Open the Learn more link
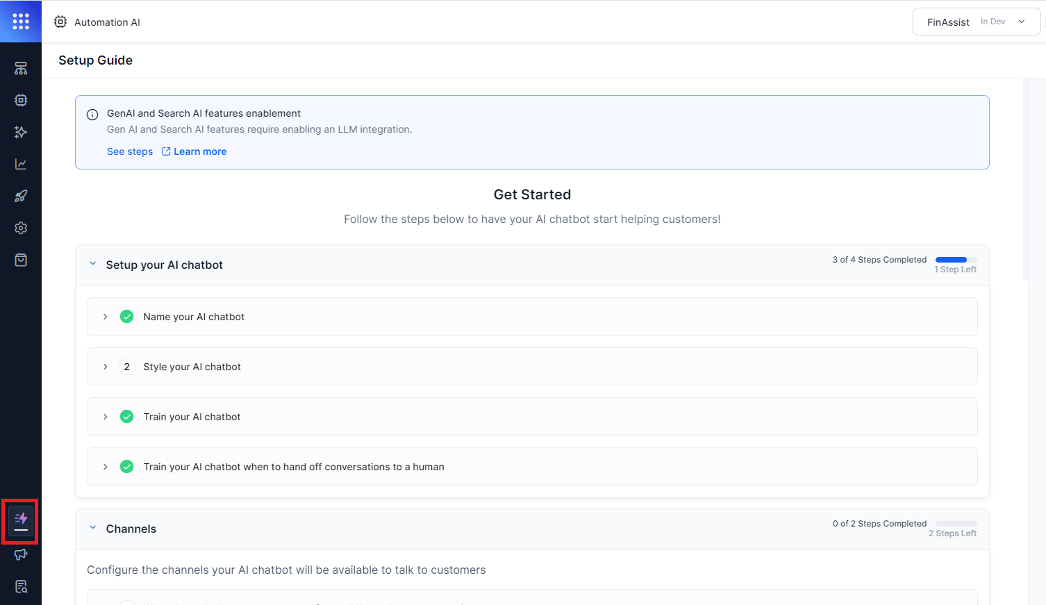Screen dimensions: 1046x605 coord(199,151)
